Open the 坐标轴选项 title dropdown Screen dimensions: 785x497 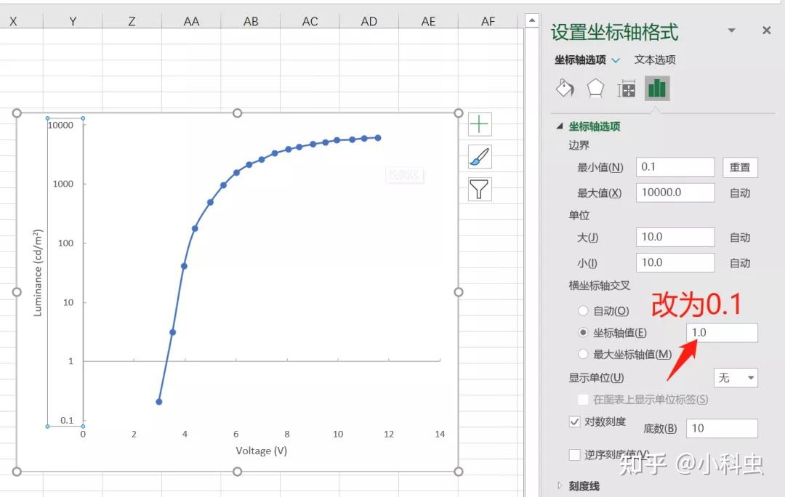617,61
